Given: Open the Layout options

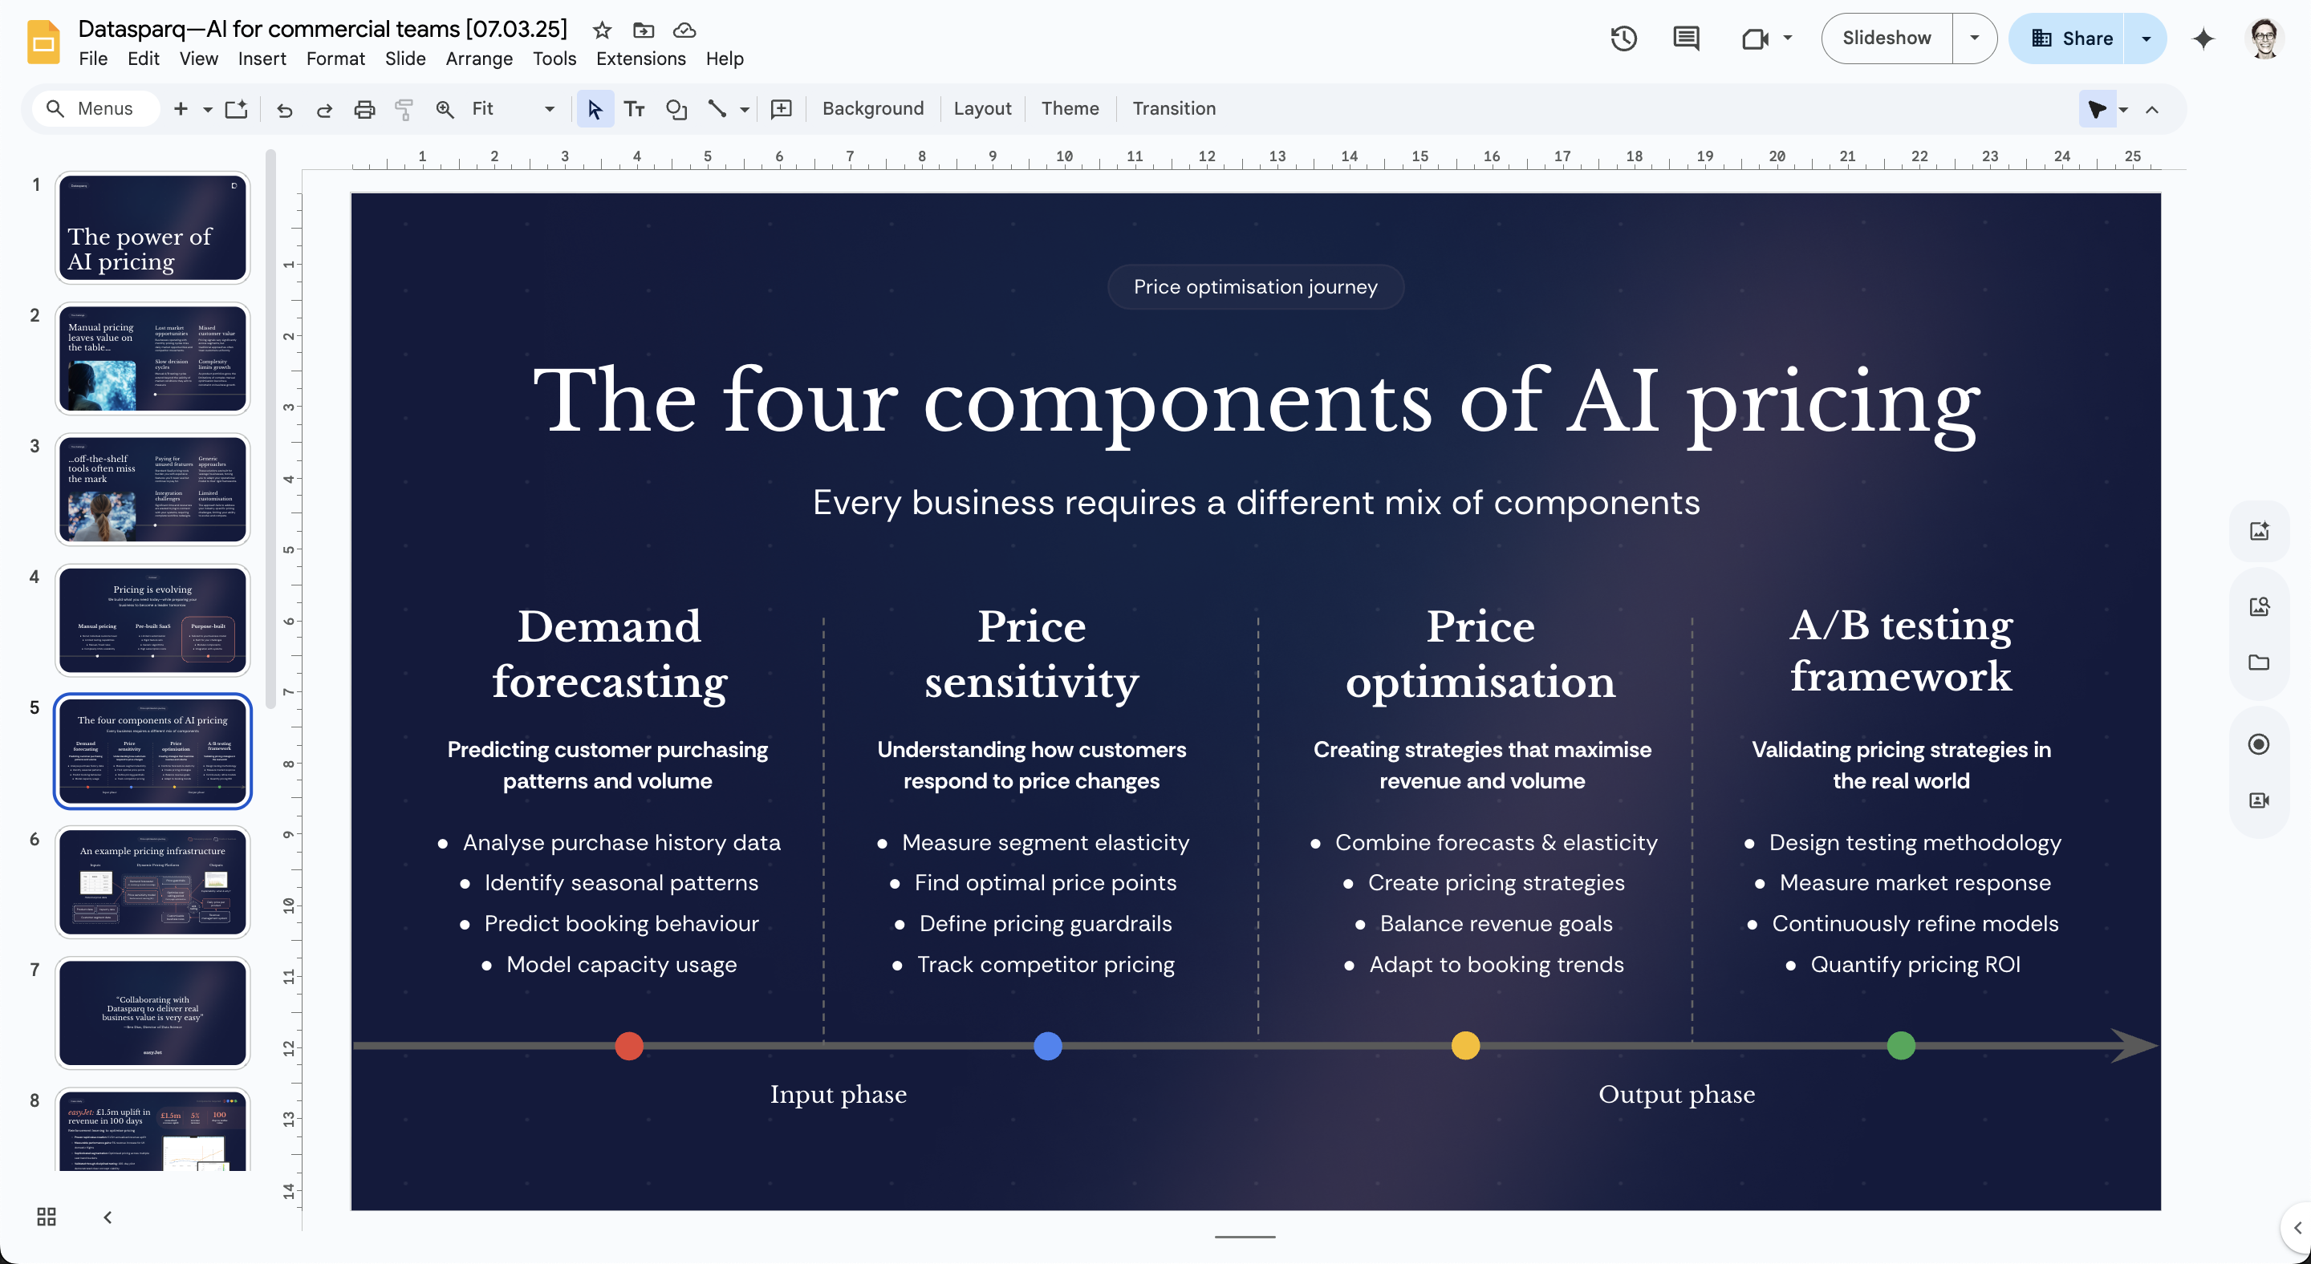Looking at the screenshot, I should tap(982, 109).
